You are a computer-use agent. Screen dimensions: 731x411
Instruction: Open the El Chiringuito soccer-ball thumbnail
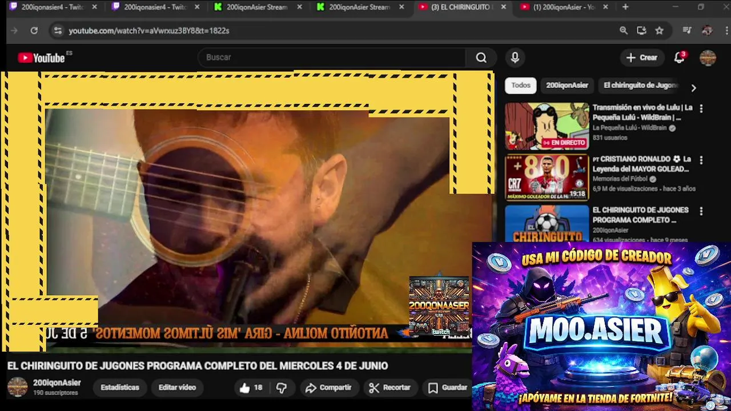coord(547,224)
